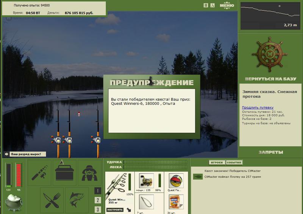Click the pause icon in top bar

pos(206,5)
